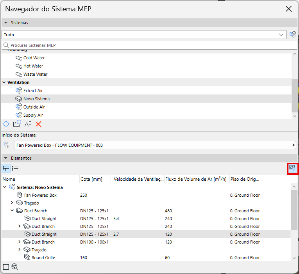This screenshot has width=299, height=274.
Task: Click the system icon right of Tudo dropdown
Action: 292,35
